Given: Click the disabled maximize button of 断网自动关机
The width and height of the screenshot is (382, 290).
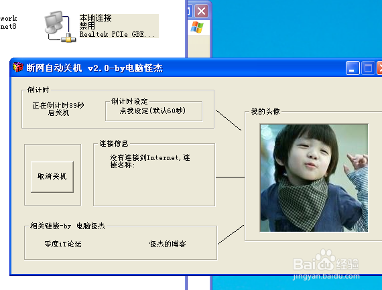Looking at the screenshot, I should click(368, 68).
